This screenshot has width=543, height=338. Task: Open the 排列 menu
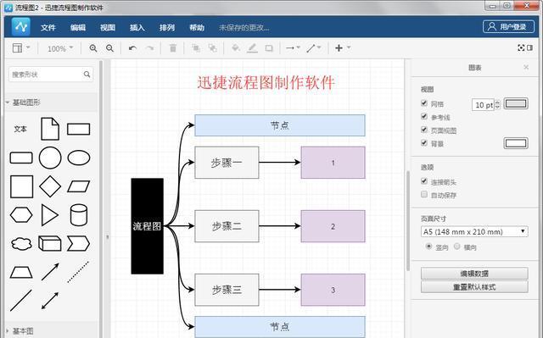(x=167, y=27)
